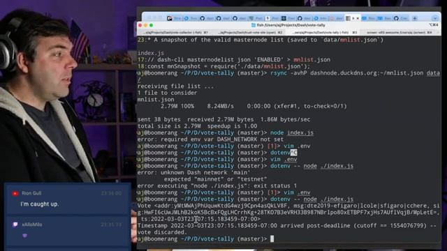Click the text "vote discarded." in terminal

pyautogui.click(x=162, y=232)
